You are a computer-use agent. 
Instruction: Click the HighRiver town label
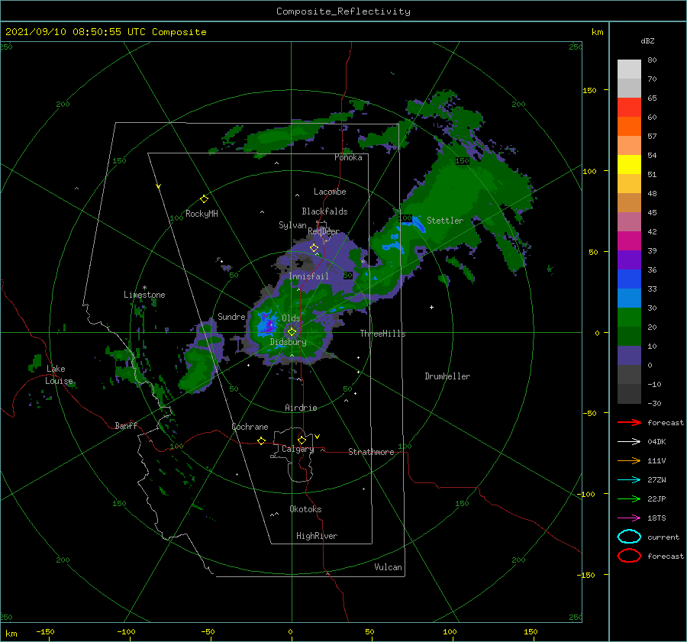[317, 536]
